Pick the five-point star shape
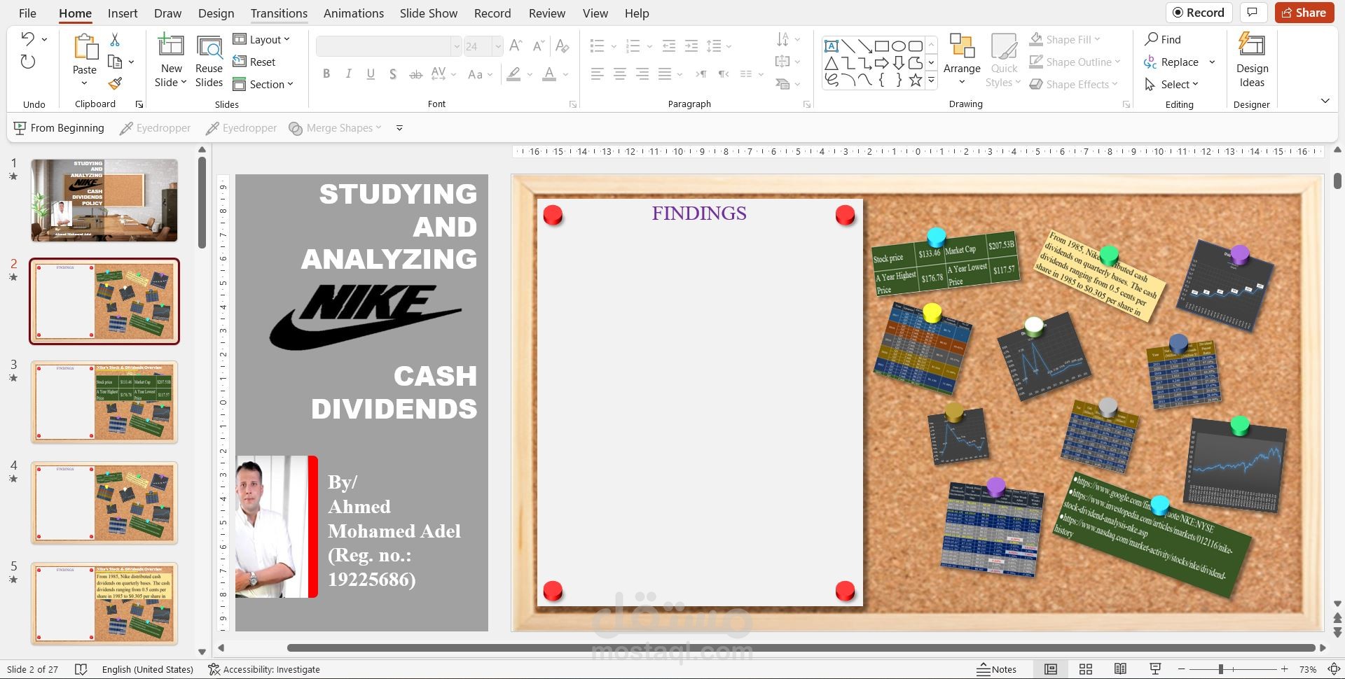 (915, 80)
